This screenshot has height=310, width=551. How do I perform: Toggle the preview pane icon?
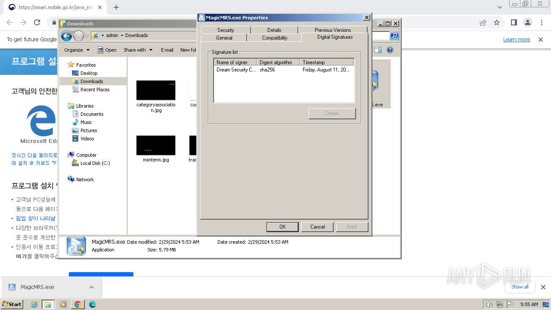[378, 50]
